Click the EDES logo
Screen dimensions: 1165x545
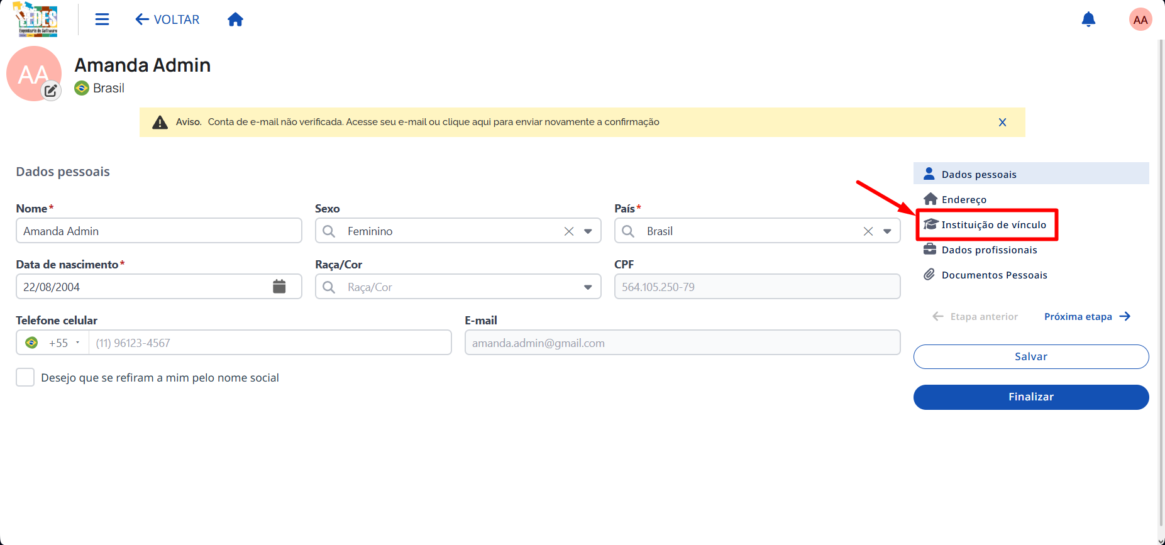tap(36, 19)
